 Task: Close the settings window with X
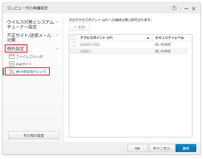pos(193,9)
